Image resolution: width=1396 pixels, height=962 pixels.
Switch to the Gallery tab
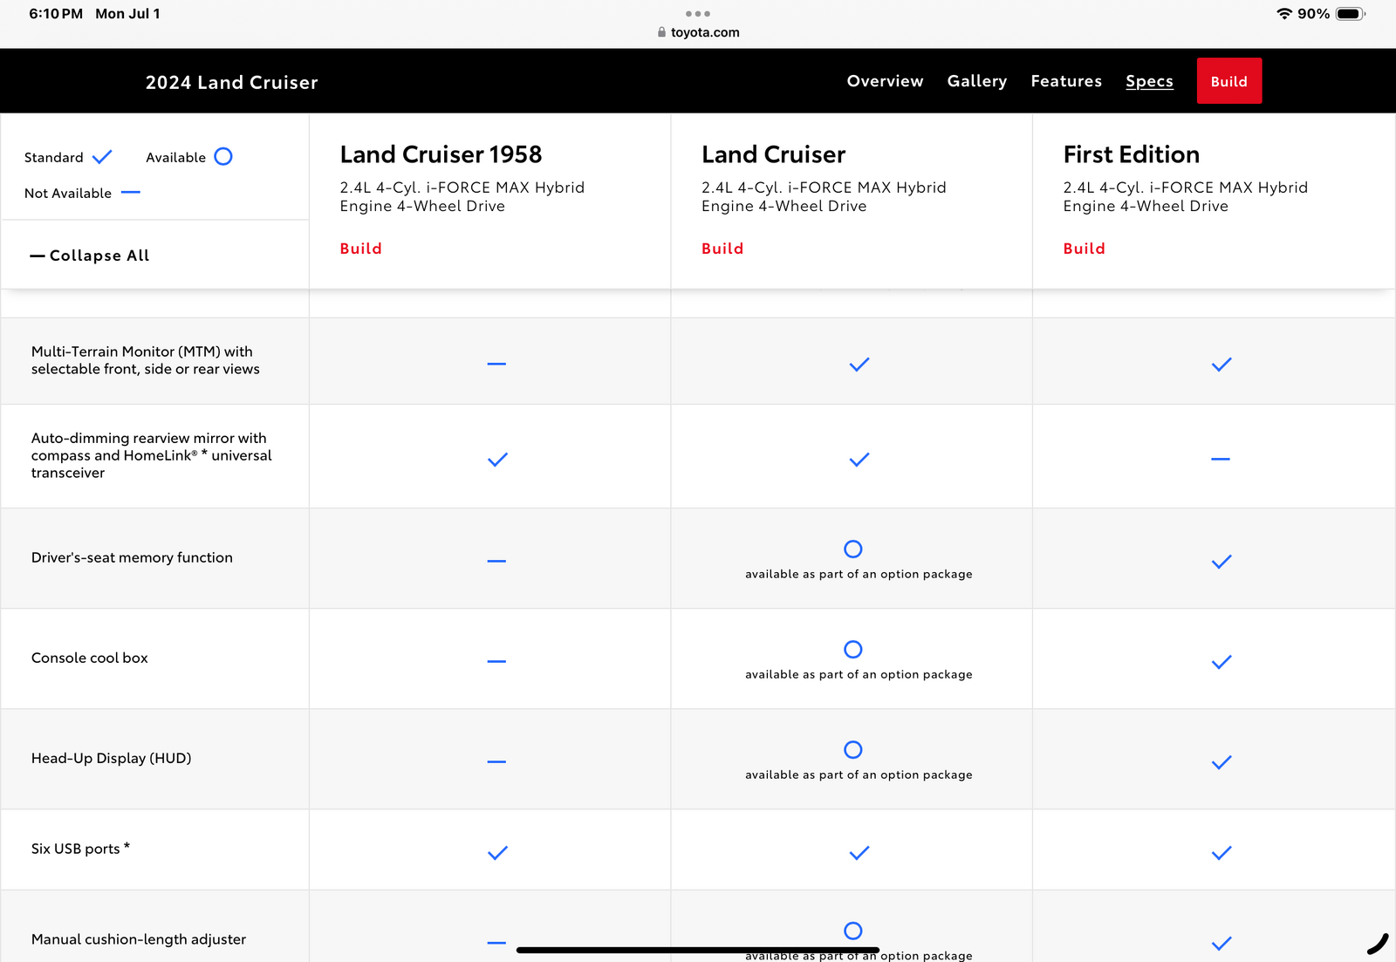point(977,81)
